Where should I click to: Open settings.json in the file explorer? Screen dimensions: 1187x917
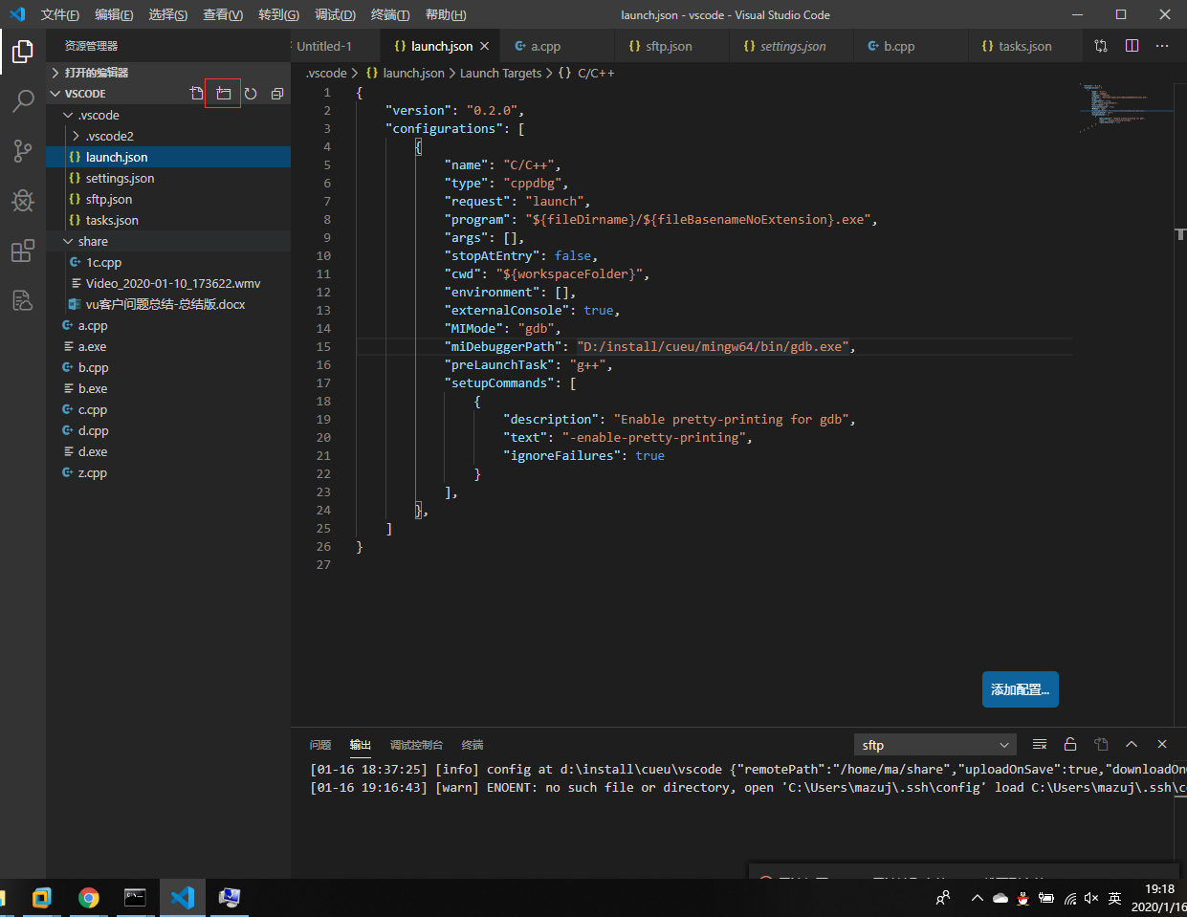point(168,178)
